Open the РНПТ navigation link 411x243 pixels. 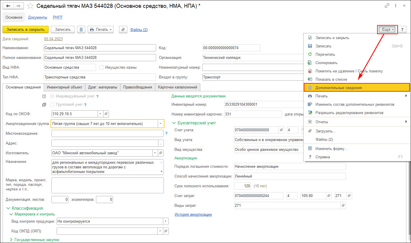58,17
